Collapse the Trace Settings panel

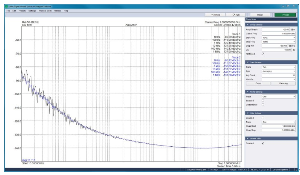[x=248, y=62]
